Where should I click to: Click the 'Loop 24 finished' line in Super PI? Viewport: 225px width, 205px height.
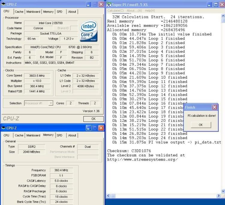[x=150, y=138]
